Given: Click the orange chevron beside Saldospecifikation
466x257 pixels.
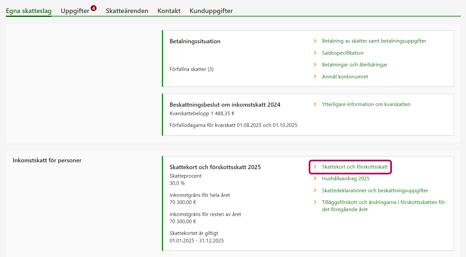Looking at the screenshot, I should [315, 53].
